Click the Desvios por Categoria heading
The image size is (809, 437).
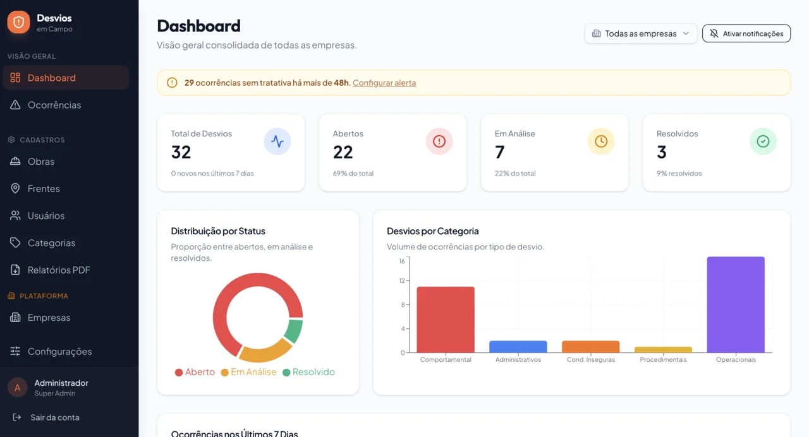433,231
